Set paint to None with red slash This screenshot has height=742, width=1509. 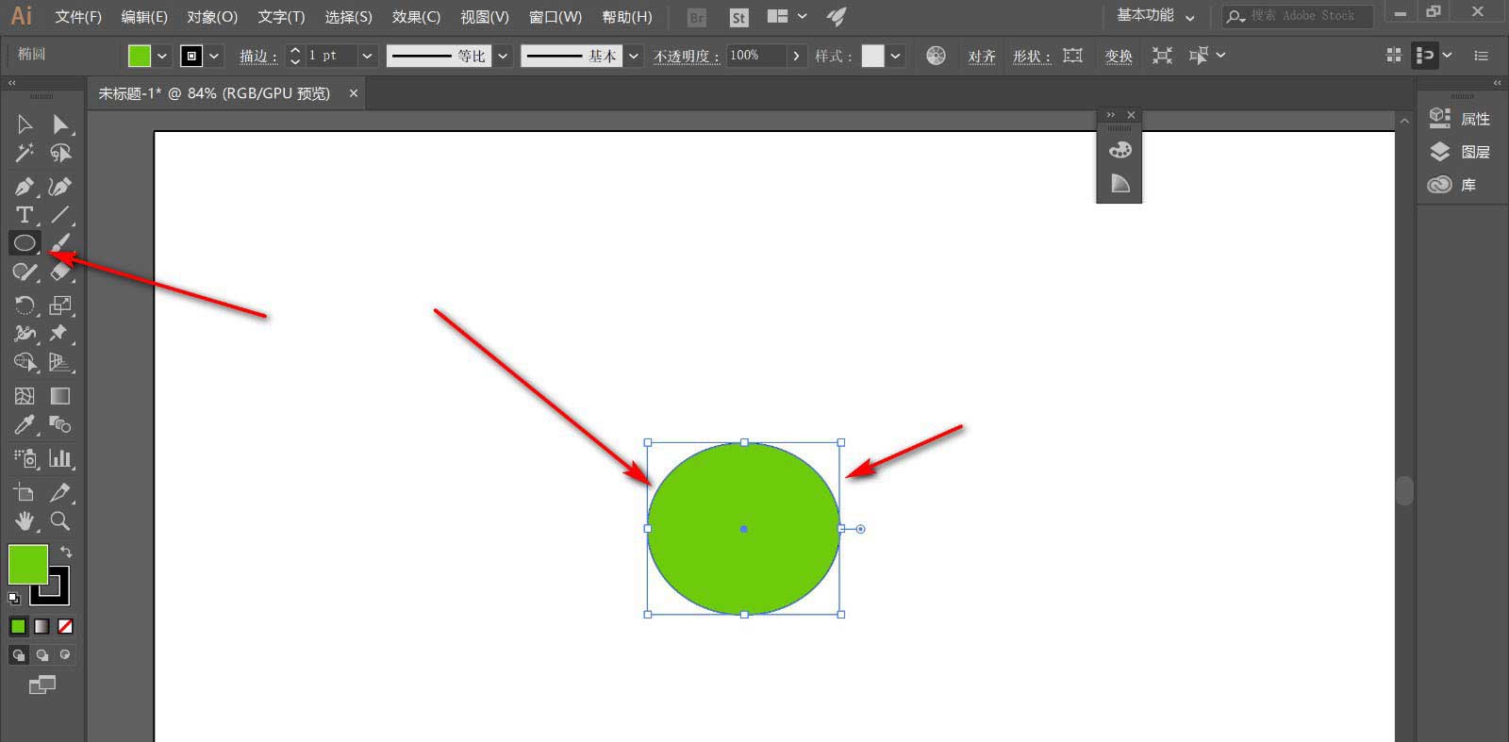point(65,626)
